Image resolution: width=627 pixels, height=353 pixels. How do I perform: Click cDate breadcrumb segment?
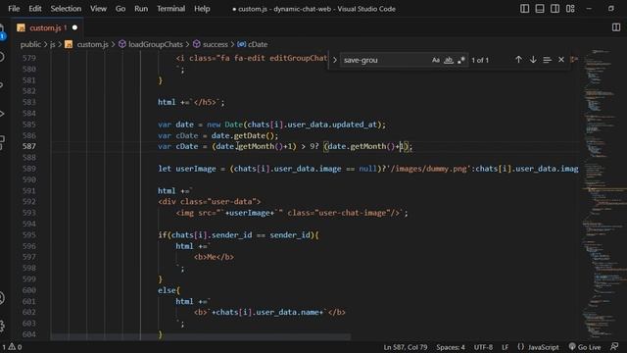258,44
